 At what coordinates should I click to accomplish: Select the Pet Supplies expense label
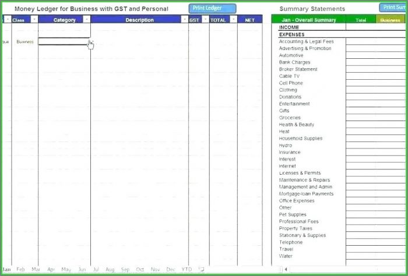(293, 215)
